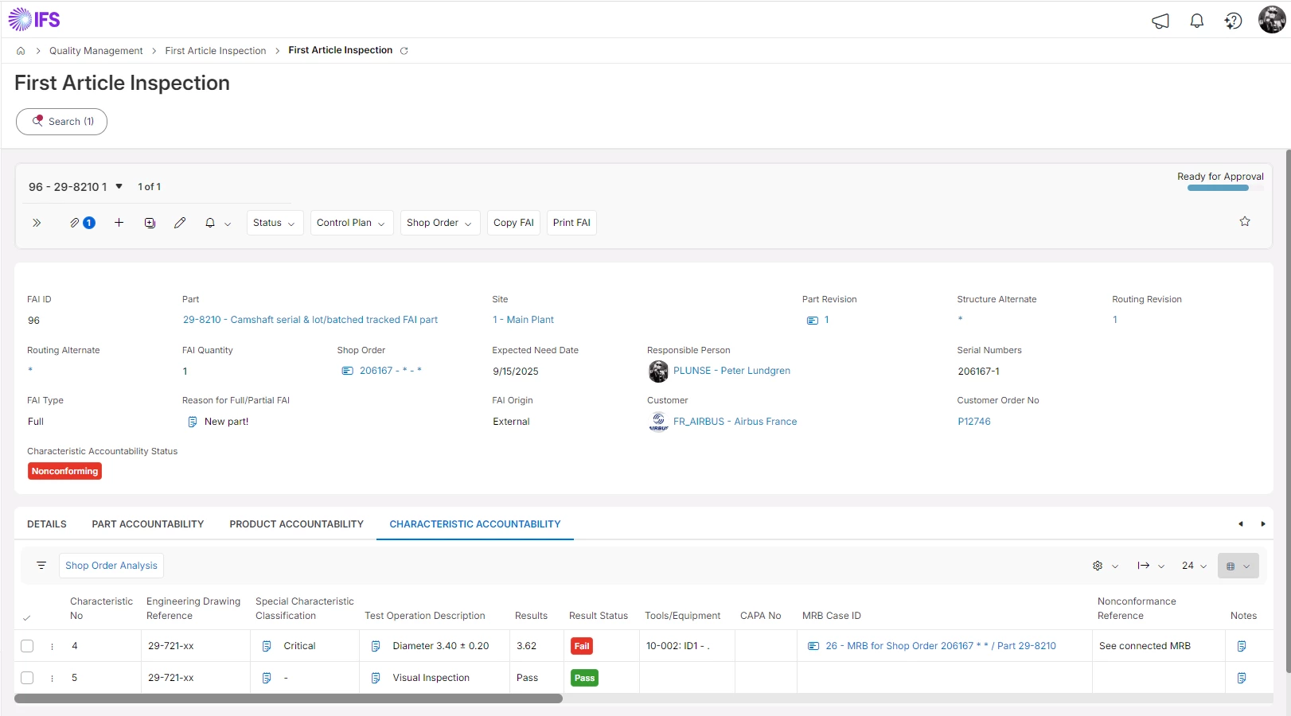
Task: Open attachments paperclip icon
Action: pos(74,223)
